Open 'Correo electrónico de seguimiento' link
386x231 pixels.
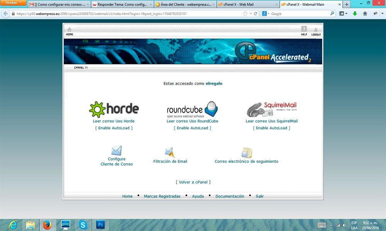tap(246, 161)
